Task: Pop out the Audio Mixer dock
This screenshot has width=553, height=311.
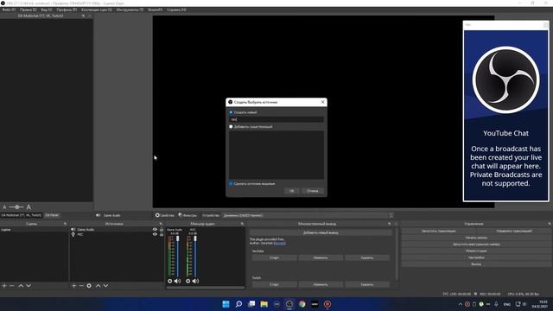Action: (x=242, y=224)
